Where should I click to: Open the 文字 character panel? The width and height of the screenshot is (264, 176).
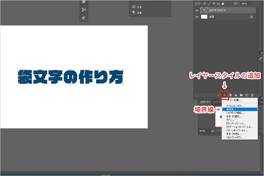click(137, 7)
